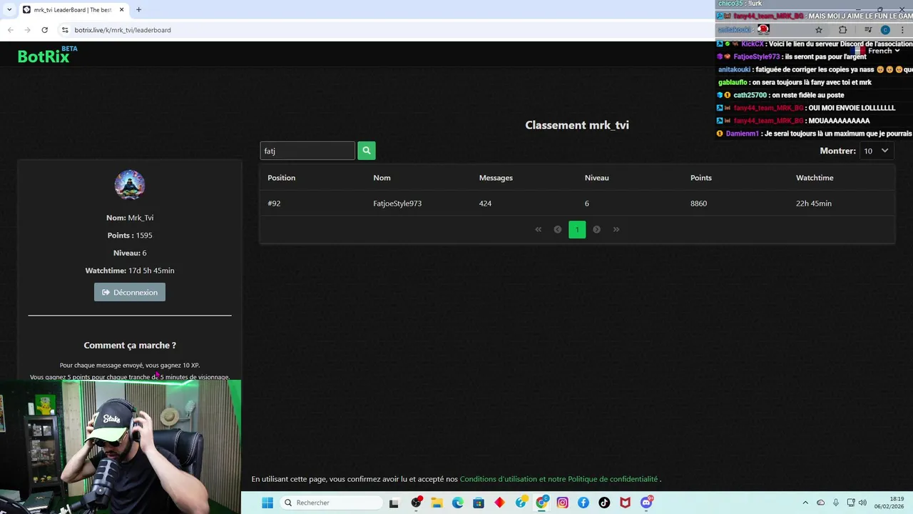Switch to Chrome on the taskbar
Screen dimensions: 913x514
pyautogui.click(x=542, y=503)
